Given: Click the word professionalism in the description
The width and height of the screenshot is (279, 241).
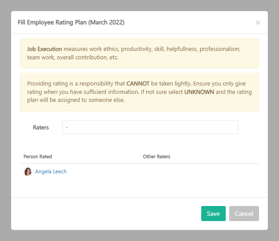Looking at the screenshot, I should click(219, 49).
